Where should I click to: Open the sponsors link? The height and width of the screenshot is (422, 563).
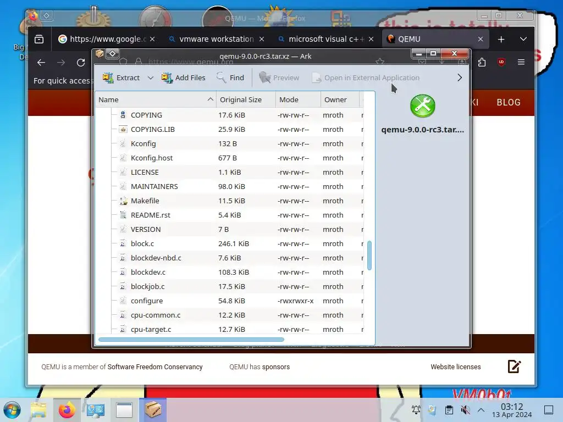pos(276,367)
